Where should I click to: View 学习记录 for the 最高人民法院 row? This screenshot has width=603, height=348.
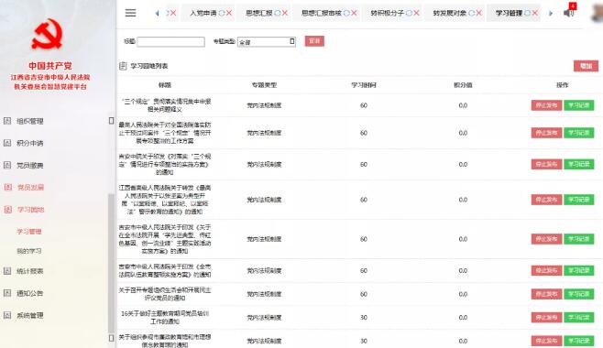click(x=579, y=133)
